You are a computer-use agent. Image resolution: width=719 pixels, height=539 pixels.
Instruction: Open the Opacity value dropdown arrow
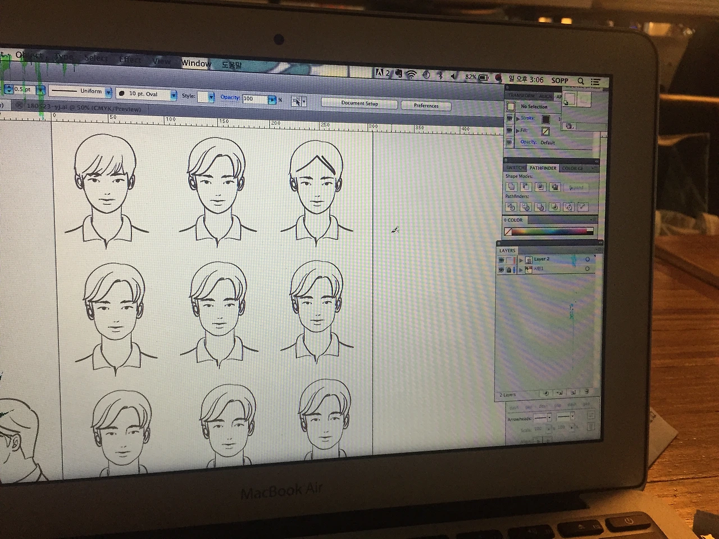coord(272,100)
